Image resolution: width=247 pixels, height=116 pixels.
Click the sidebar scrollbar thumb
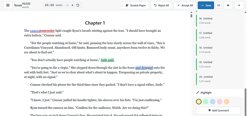(x=245, y=102)
